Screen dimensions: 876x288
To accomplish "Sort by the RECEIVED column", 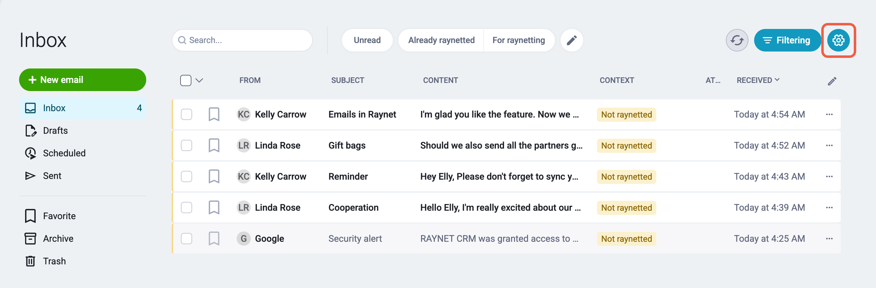I will tap(758, 80).
